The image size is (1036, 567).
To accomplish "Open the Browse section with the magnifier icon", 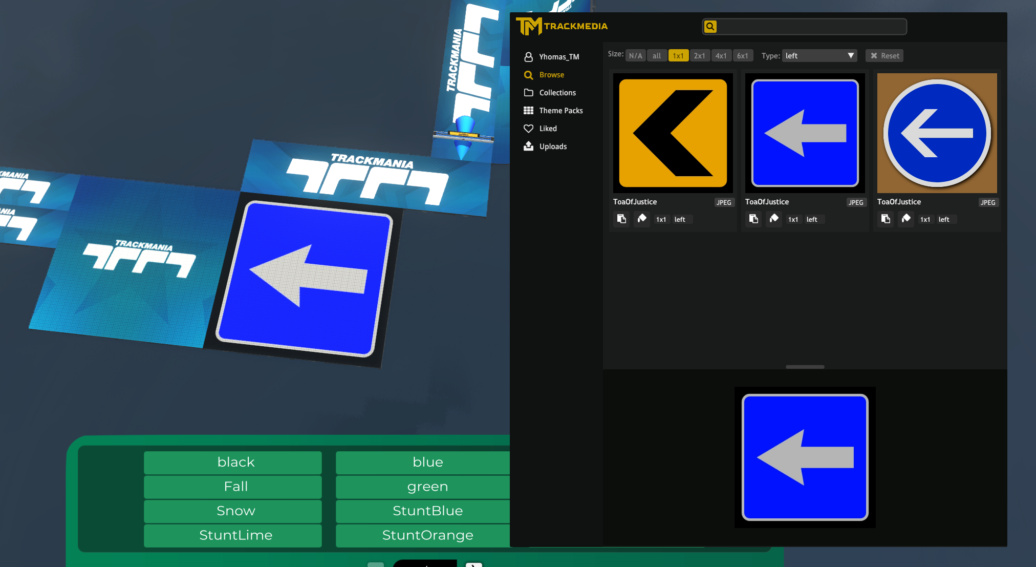I will [x=529, y=75].
